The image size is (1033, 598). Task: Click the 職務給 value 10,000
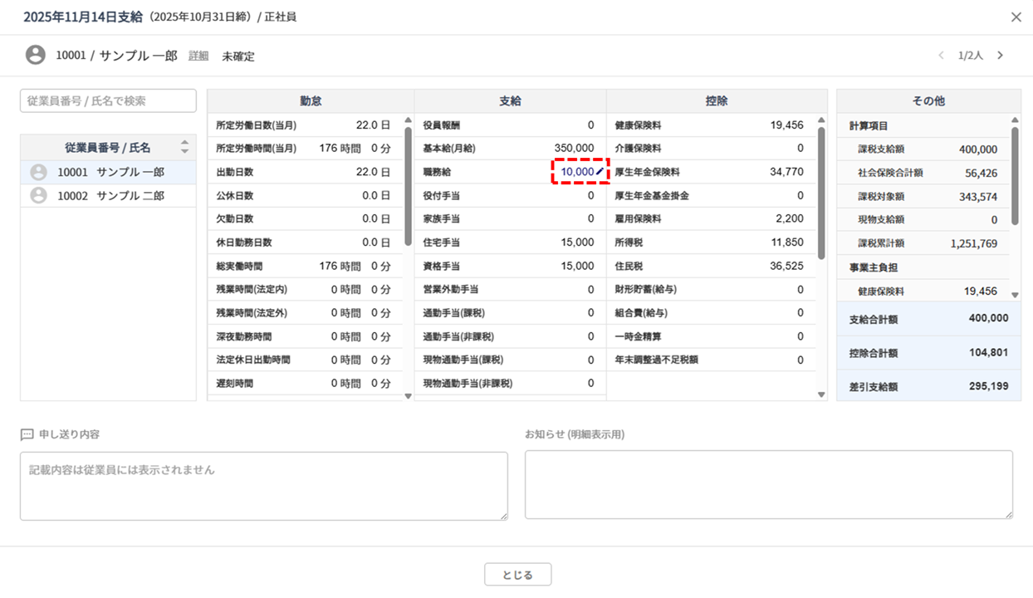[x=577, y=172]
